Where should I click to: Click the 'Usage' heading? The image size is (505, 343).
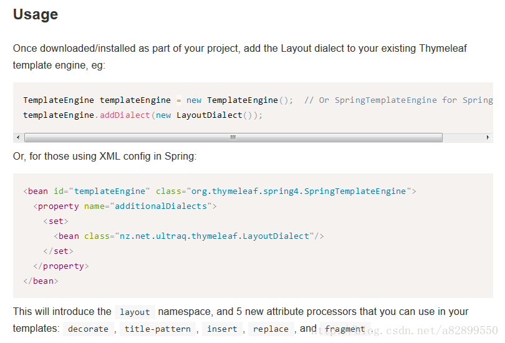tap(36, 14)
